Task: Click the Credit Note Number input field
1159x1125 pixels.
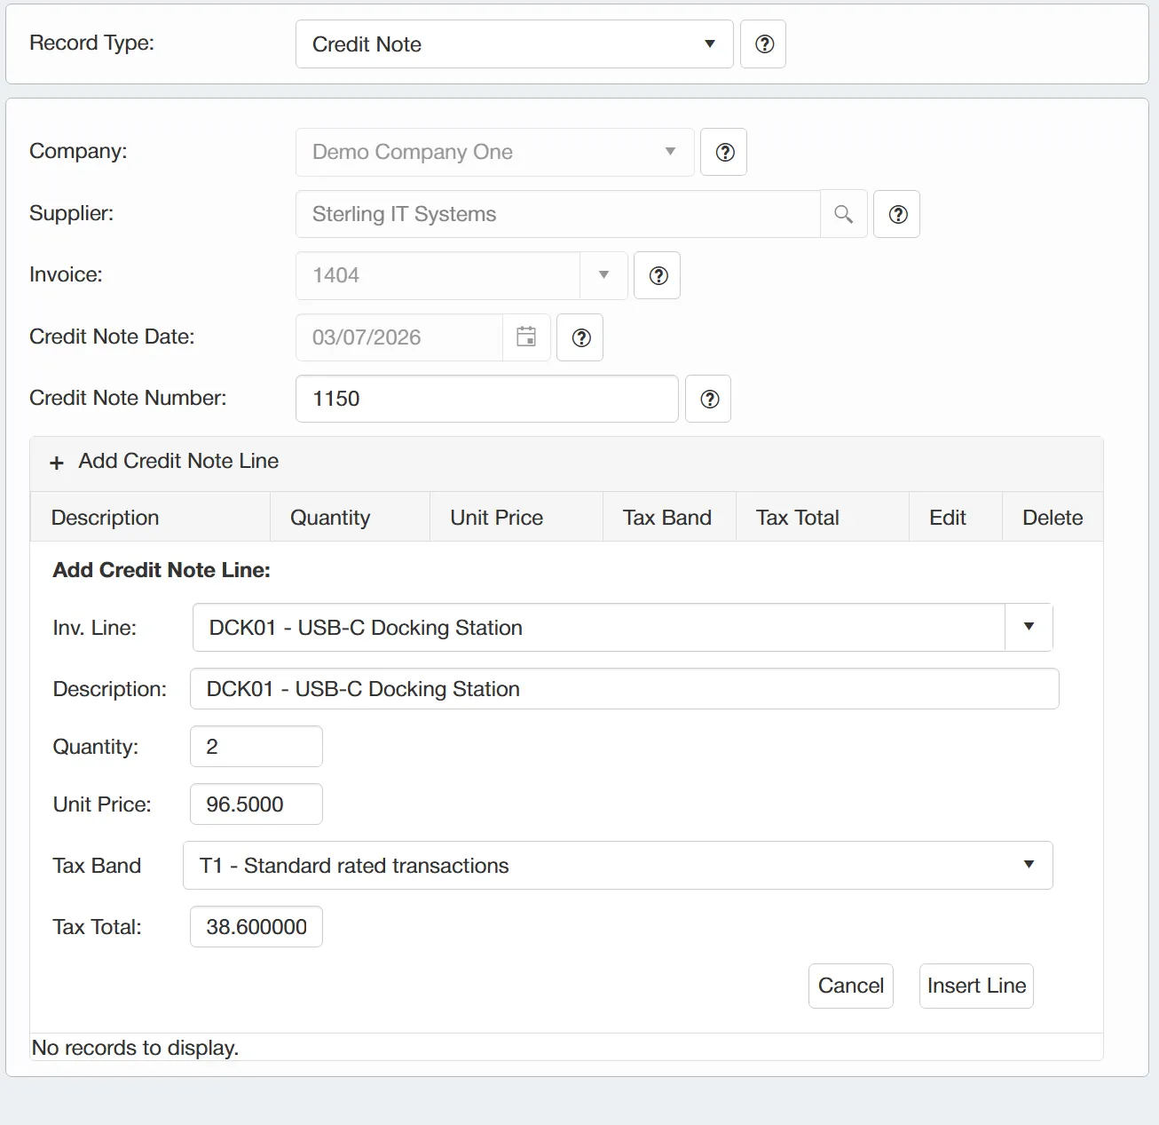Action: tap(487, 399)
